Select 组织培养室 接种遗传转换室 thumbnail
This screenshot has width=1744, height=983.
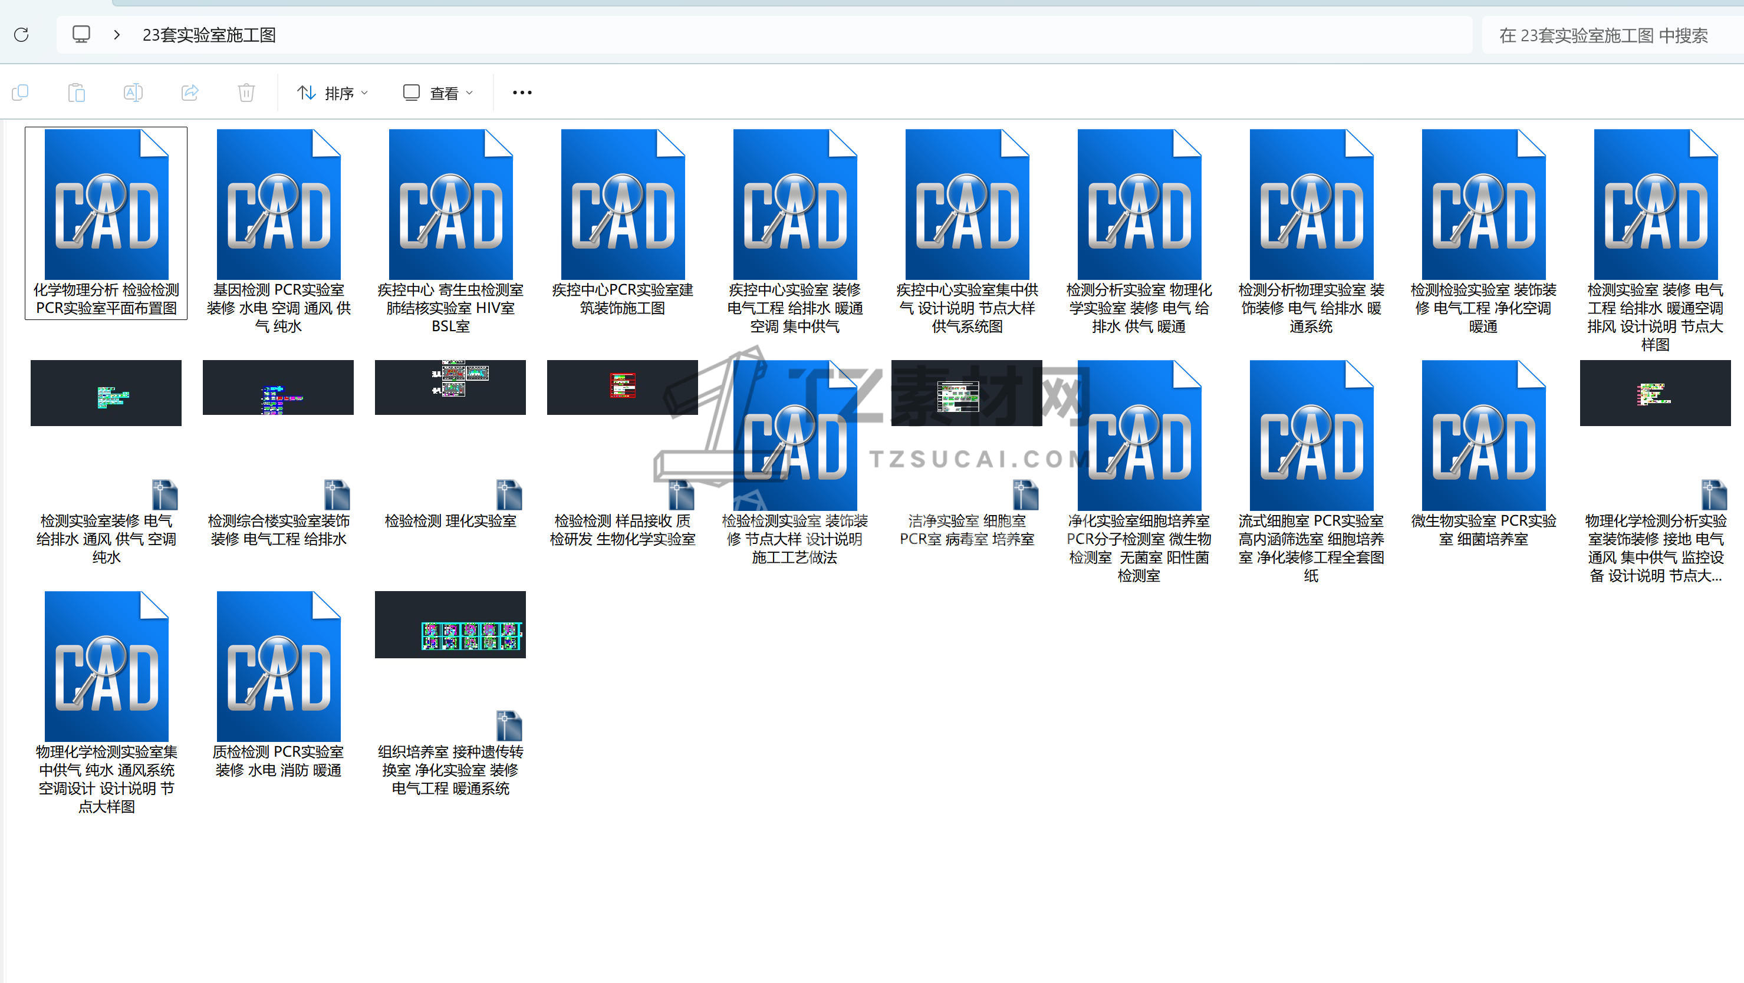450,625
